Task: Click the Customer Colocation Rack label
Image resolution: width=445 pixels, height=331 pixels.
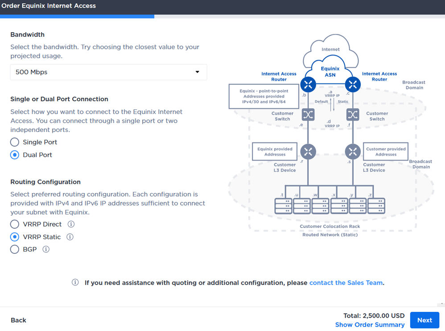Action: pyautogui.click(x=330, y=226)
